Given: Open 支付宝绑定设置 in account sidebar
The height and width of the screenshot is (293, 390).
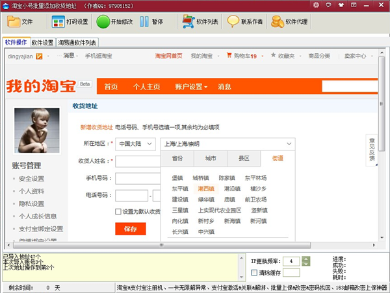Looking at the screenshot, I should [x=41, y=229].
